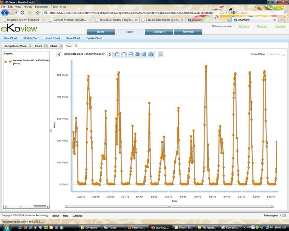Click the Firefox home icon
Screen dimensions: 289x231
(38, 13)
